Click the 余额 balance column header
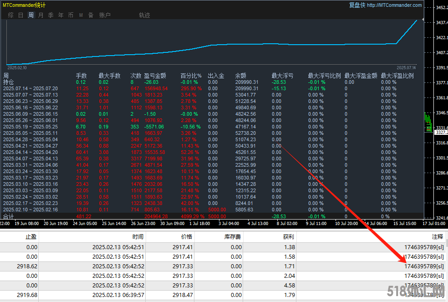The image size is (448, 302). click(x=240, y=76)
